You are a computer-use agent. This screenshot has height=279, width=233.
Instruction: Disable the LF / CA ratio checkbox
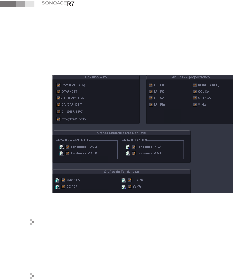[x=151, y=98]
